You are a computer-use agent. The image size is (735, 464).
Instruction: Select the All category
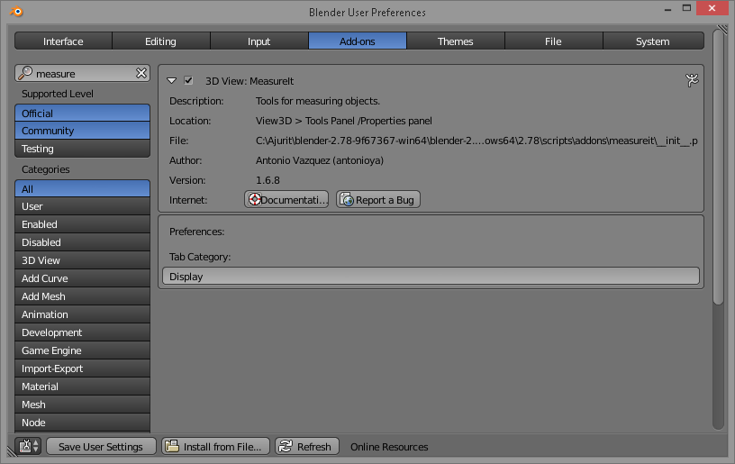coord(83,188)
